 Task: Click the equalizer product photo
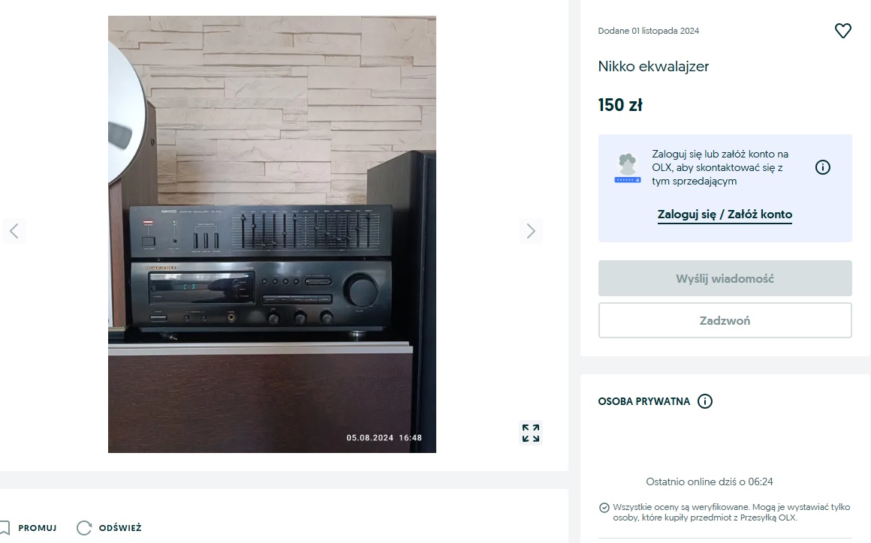pyautogui.click(x=272, y=234)
